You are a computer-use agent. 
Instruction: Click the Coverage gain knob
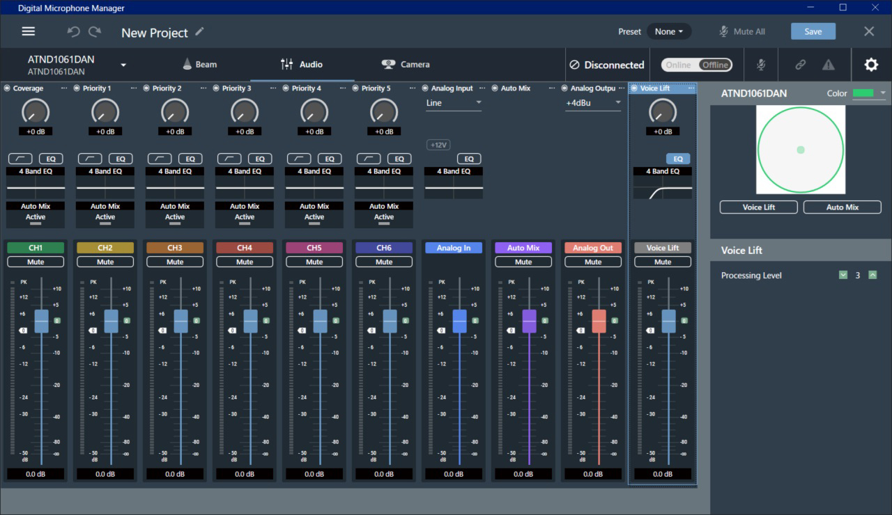36,111
